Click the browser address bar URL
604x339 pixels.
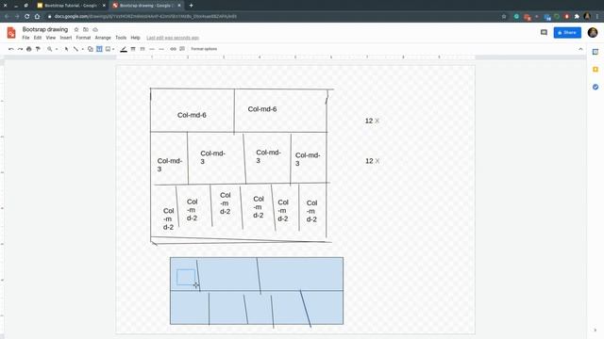[x=145, y=17]
